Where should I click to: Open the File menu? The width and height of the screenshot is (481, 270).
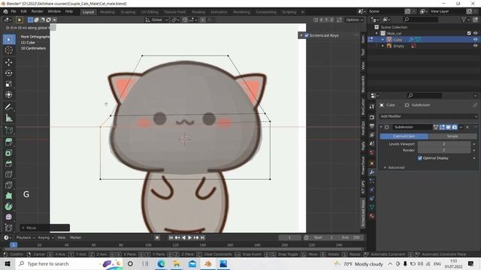[x=14, y=11]
